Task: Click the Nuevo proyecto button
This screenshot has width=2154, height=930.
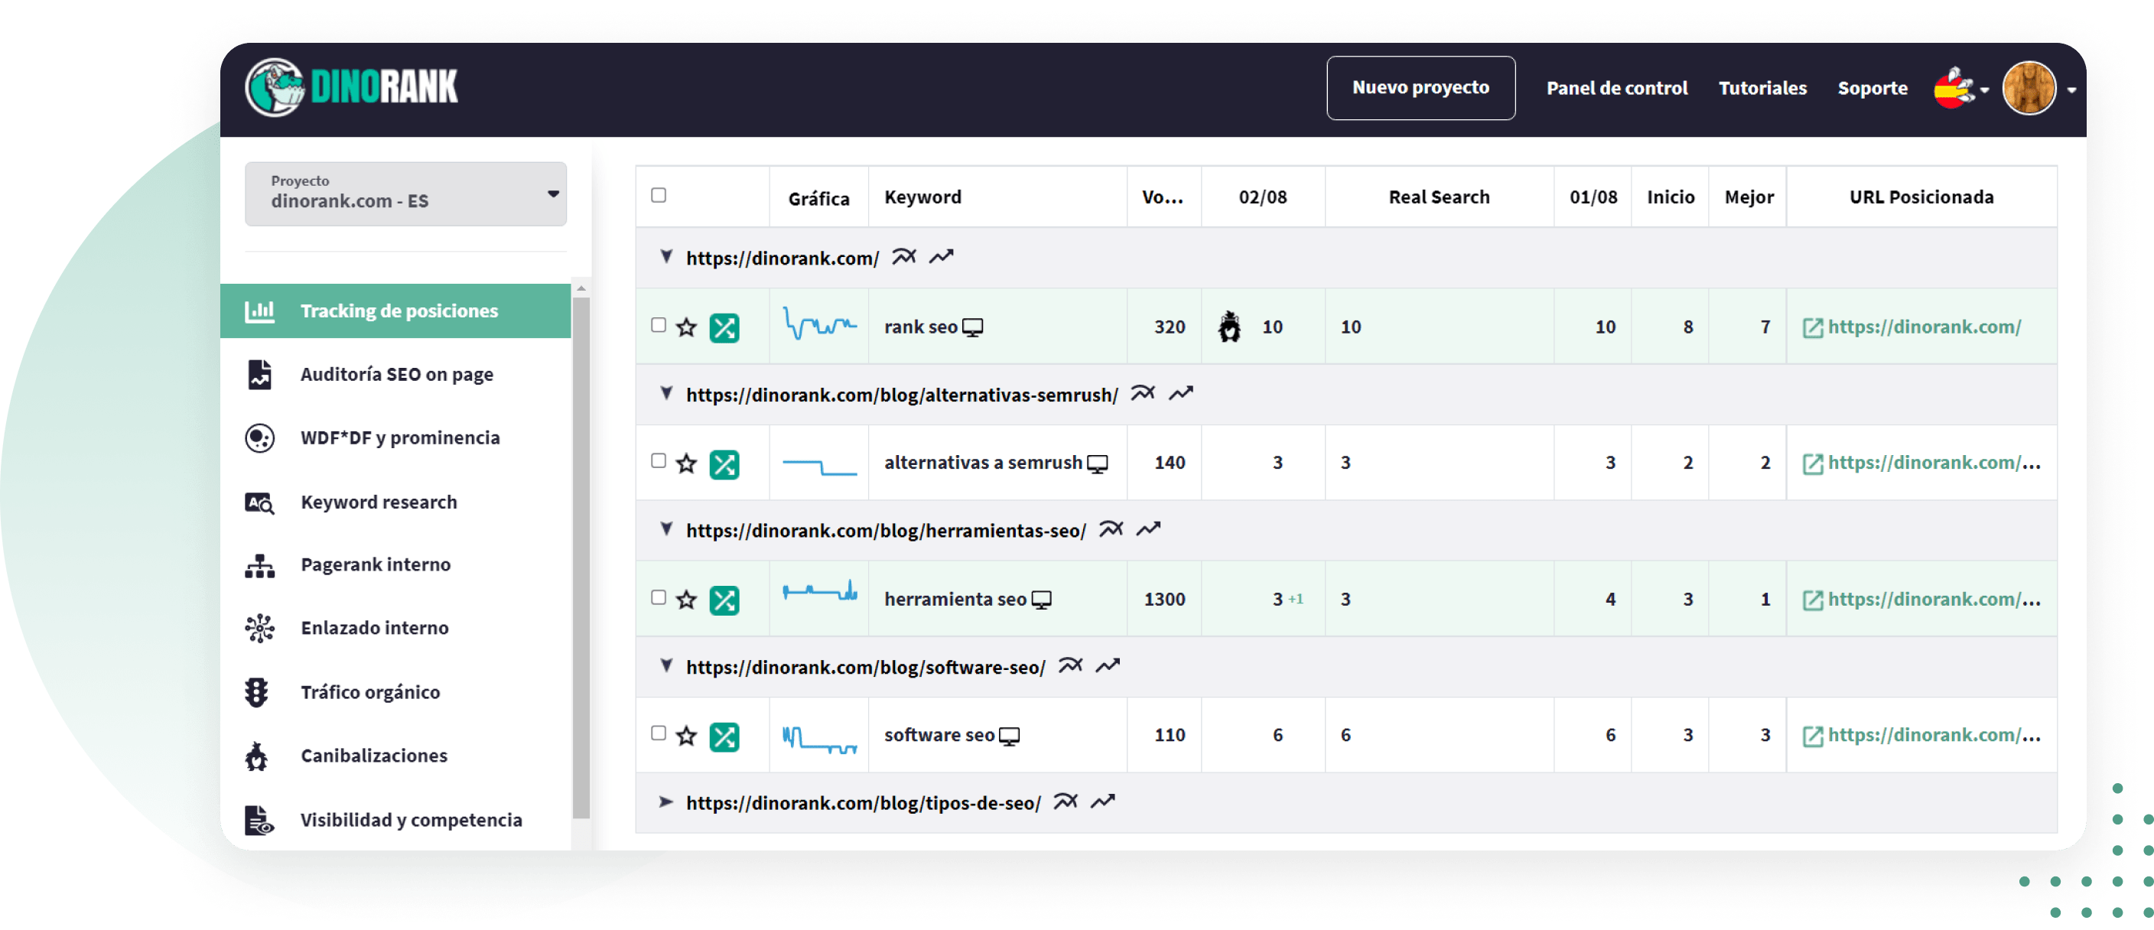Action: tap(1420, 88)
